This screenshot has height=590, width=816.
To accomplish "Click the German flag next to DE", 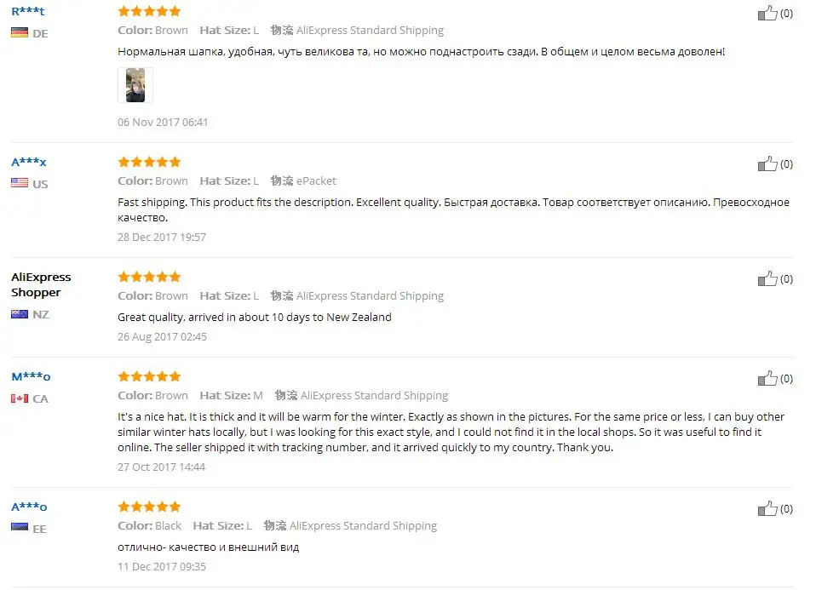I will coord(20,33).
